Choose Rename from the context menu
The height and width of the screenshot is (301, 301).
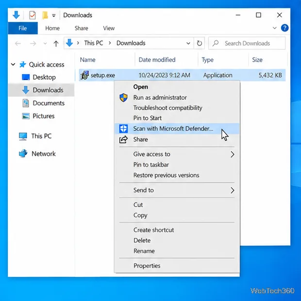pyautogui.click(x=177, y=251)
